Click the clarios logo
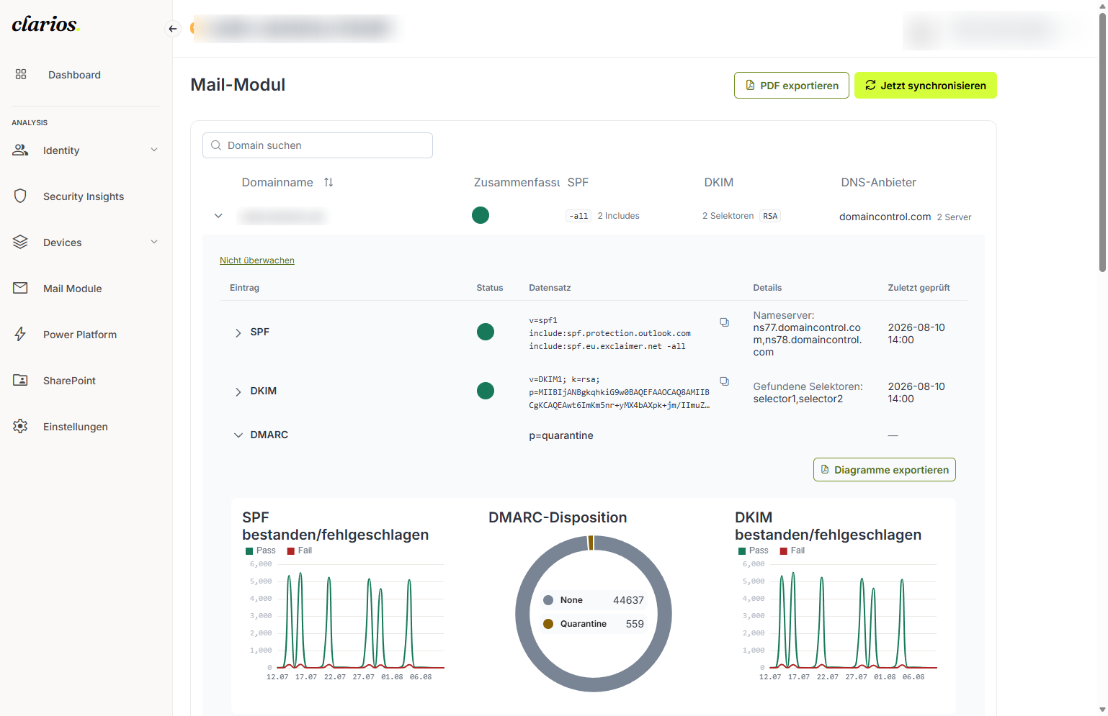 click(45, 24)
